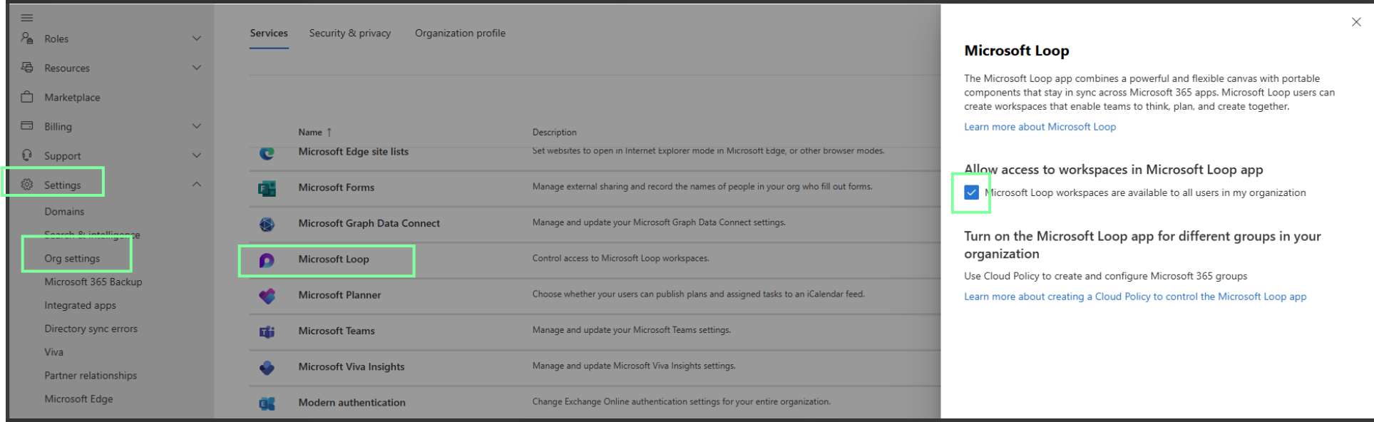This screenshot has height=422, width=1374.
Task: Click the Settings gear icon
Action: (x=27, y=185)
